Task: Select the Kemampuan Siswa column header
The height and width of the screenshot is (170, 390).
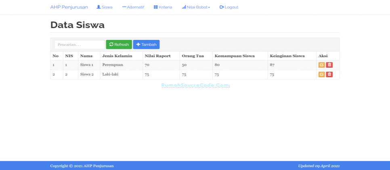Action: [234, 56]
